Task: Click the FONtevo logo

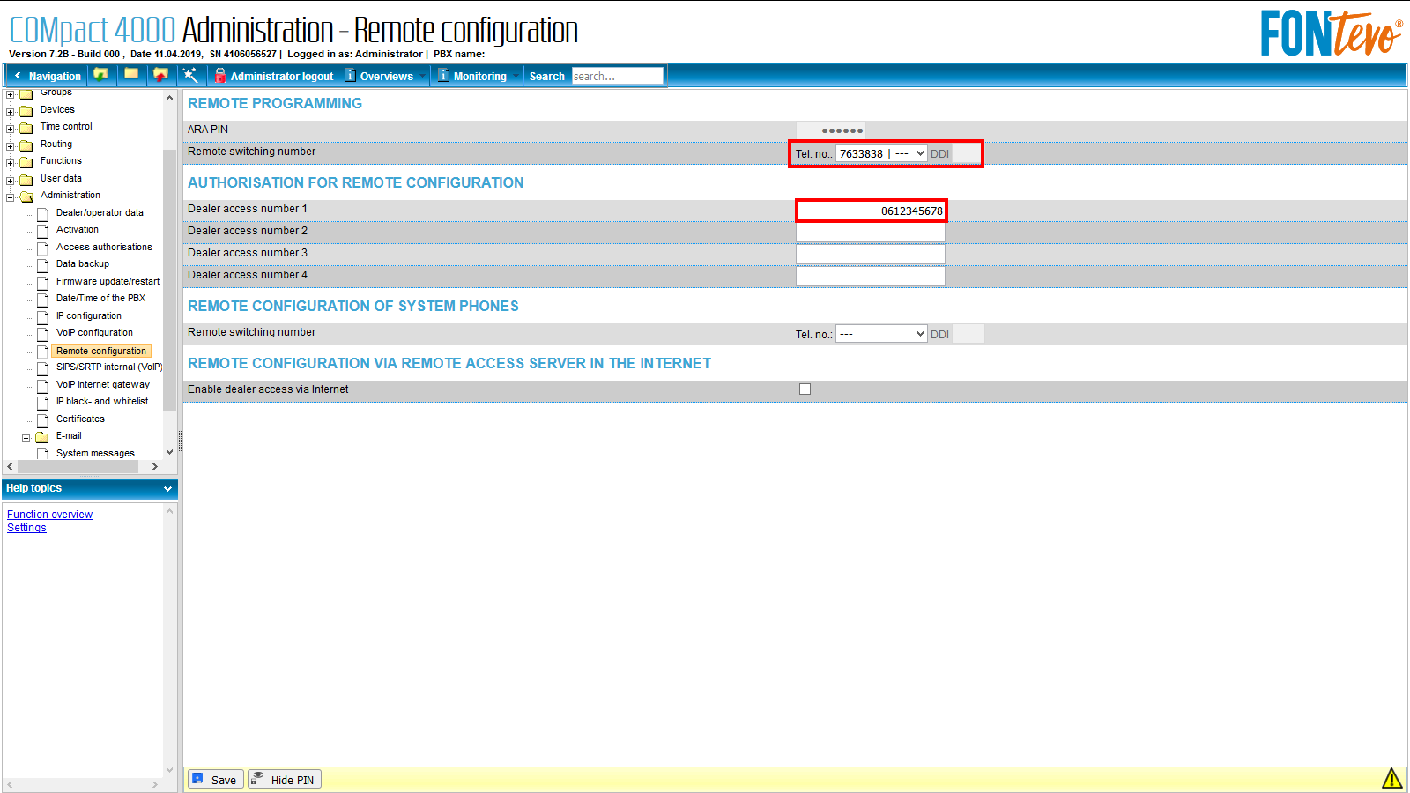Action: pyautogui.click(x=1331, y=33)
